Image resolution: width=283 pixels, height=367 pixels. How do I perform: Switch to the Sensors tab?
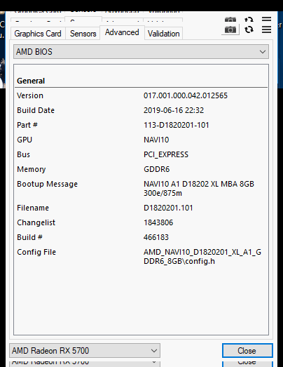point(83,34)
